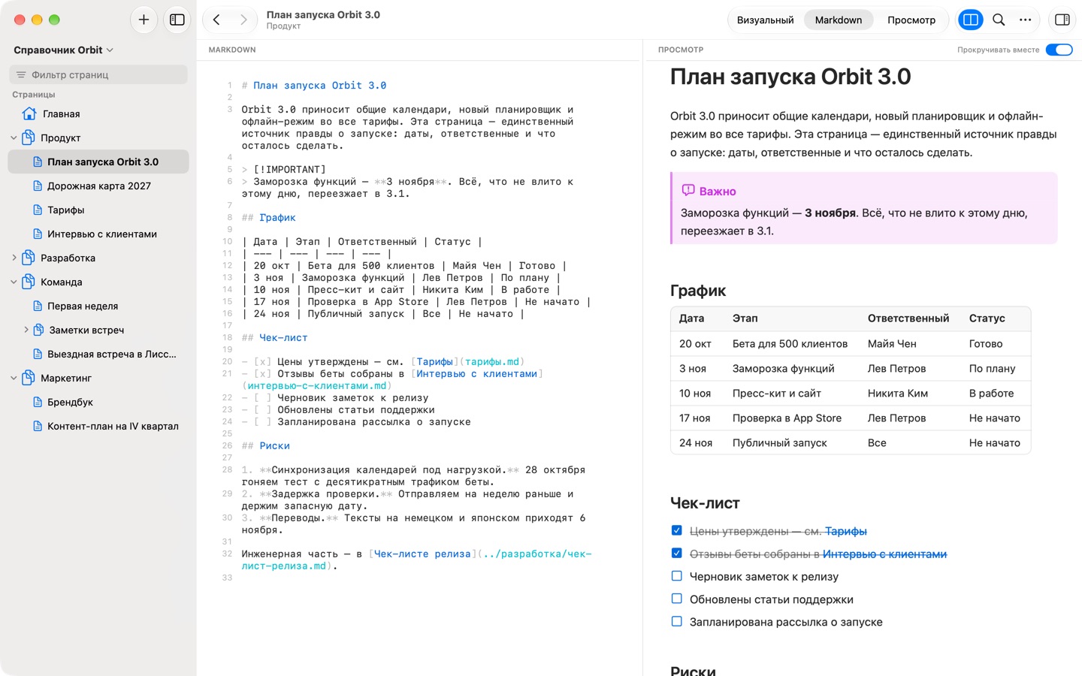Check the Обновлены статьи поддержки box
The width and height of the screenshot is (1082, 676).
pyautogui.click(x=676, y=599)
